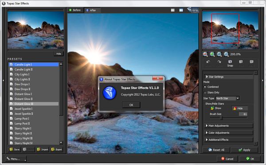This screenshot has height=165, width=266.
Task: Collapse the left presets panel arrow
Action: click(x=3, y=80)
